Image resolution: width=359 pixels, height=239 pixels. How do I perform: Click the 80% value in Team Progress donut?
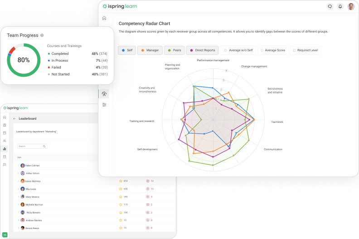[24, 60]
